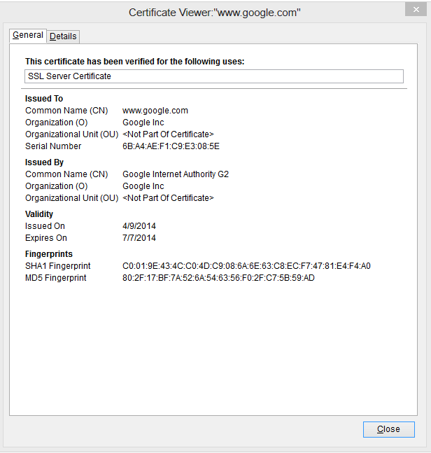This screenshot has width=431, height=453.
Task: Click the SHA1 fingerprint value
Action: coord(246,266)
